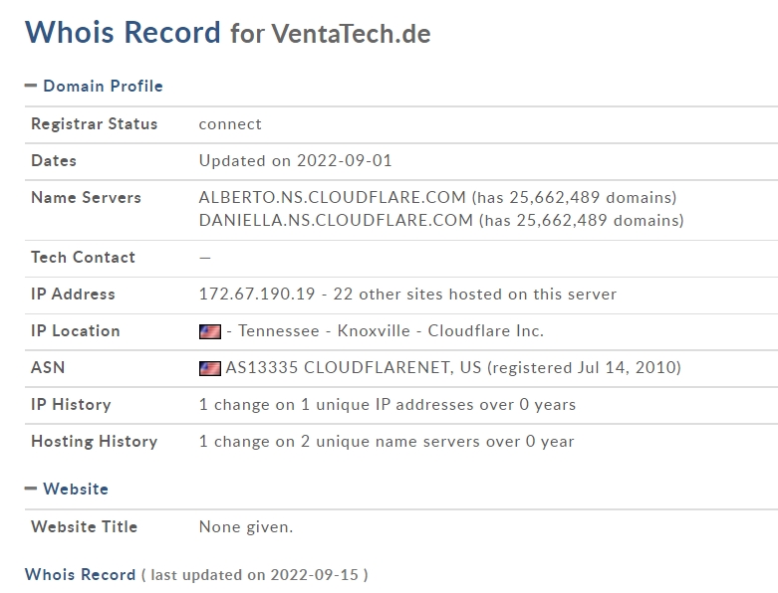
Task: View IP History change details
Action: tap(388, 405)
